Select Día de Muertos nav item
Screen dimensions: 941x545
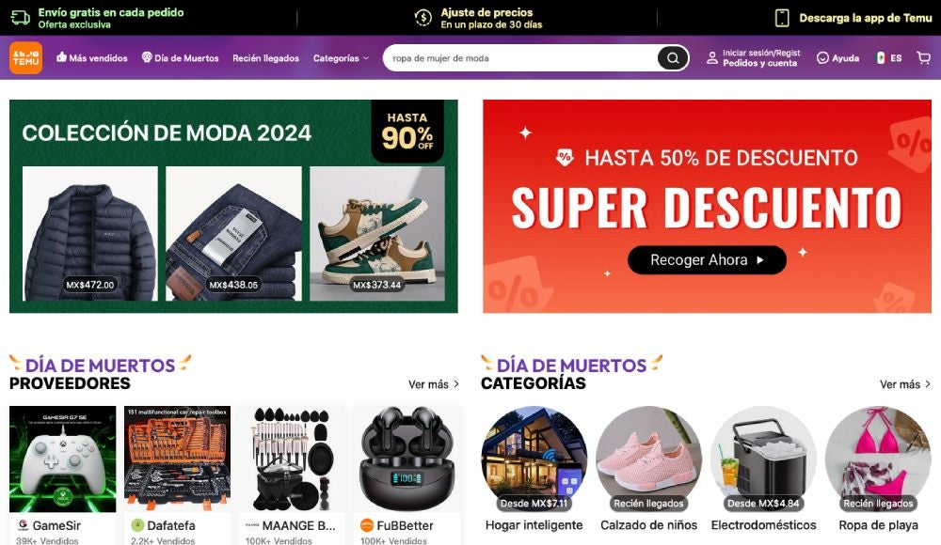(180, 58)
